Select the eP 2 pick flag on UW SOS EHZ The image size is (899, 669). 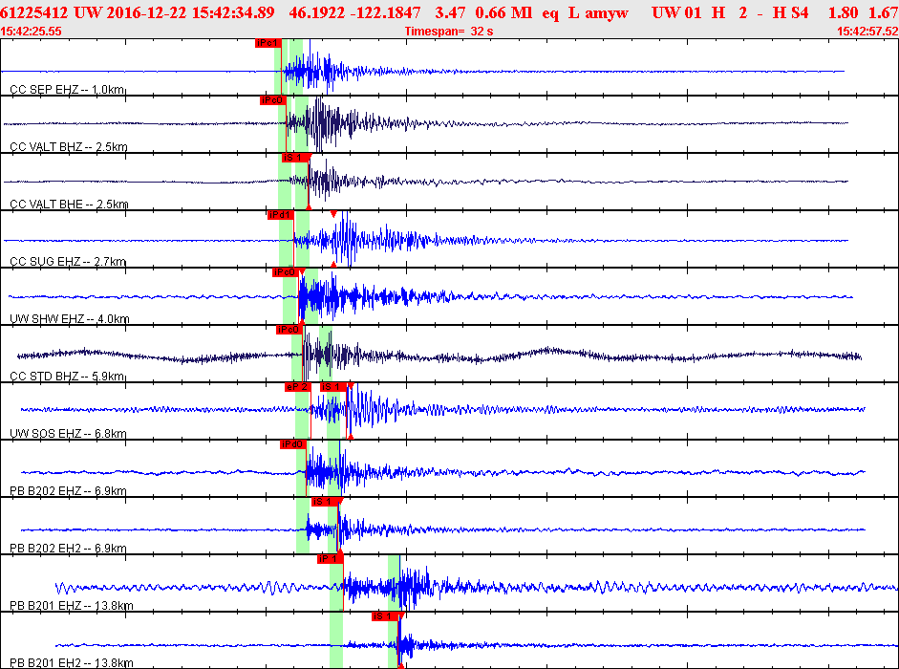pyautogui.click(x=297, y=387)
